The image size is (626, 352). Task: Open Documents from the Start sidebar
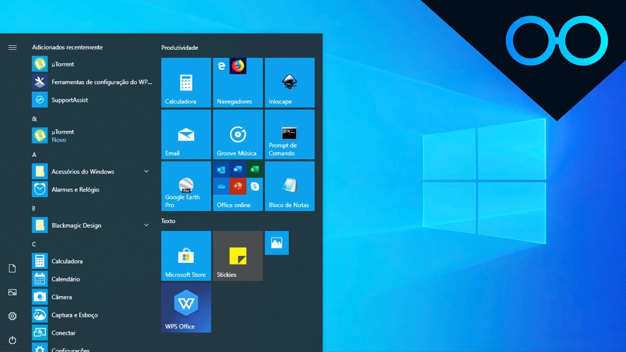(x=12, y=268)
